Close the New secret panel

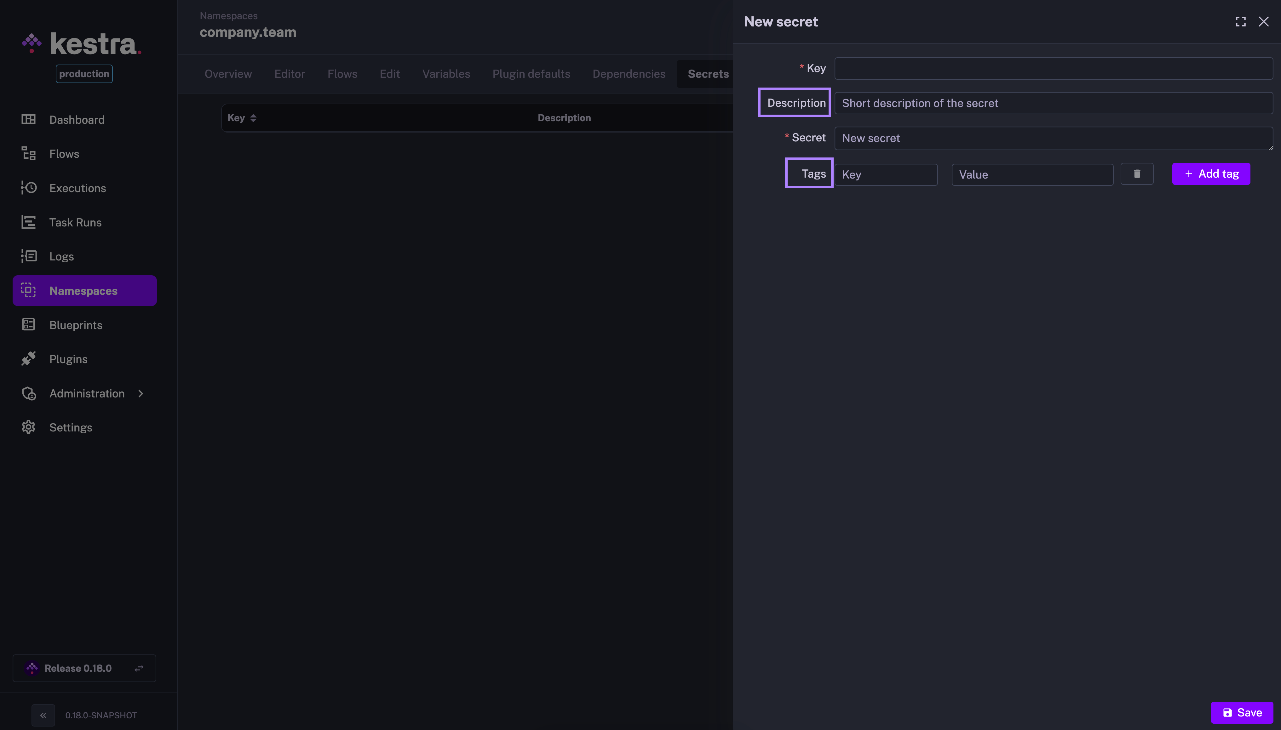click(1263, 21)
